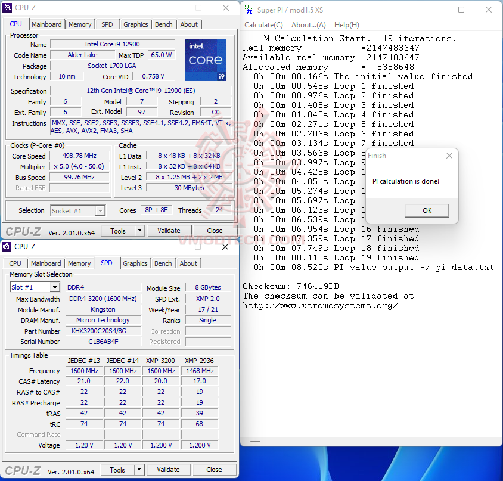Click the 'PI calculation is done!' message
Image resolution: width=503 pixels, height=481 pixels.
[406, 181]
